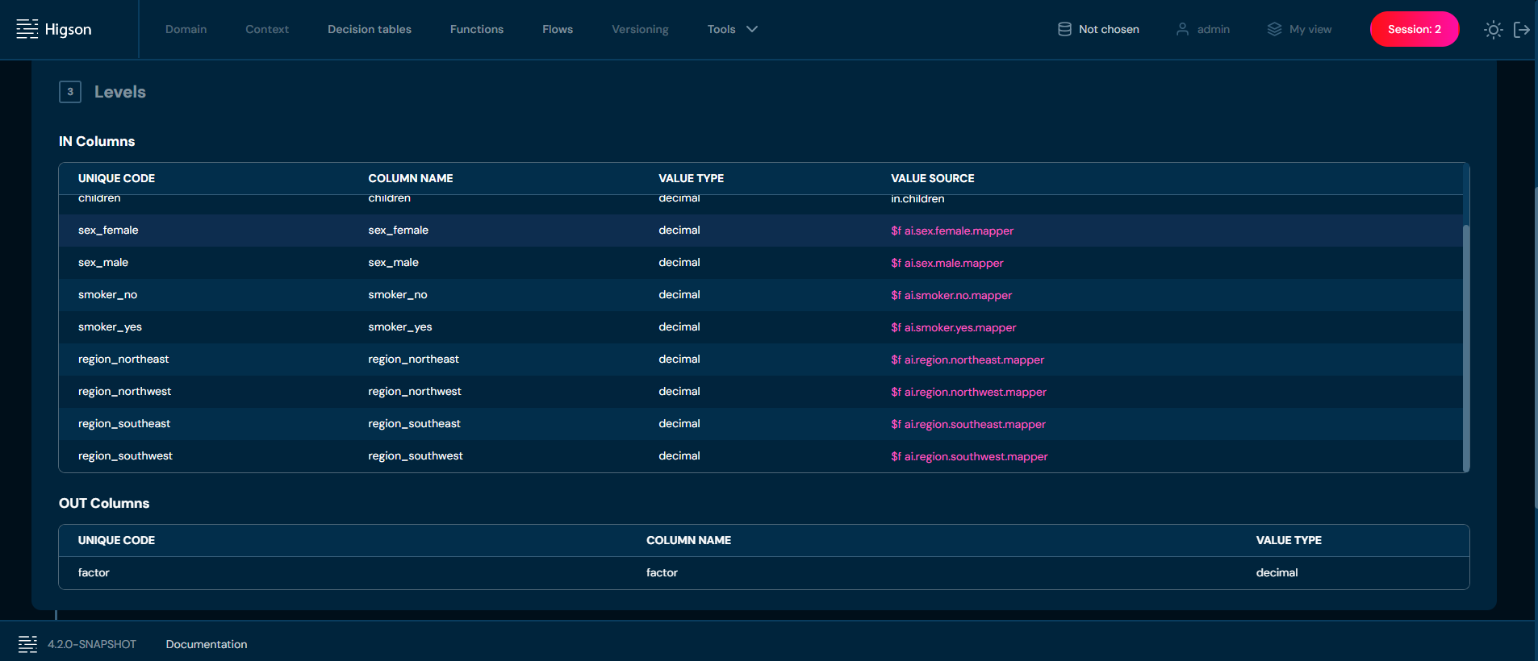Open the Decision tables menu
The height and width of the screenshot is (661, 1538).
pos(369,29)
